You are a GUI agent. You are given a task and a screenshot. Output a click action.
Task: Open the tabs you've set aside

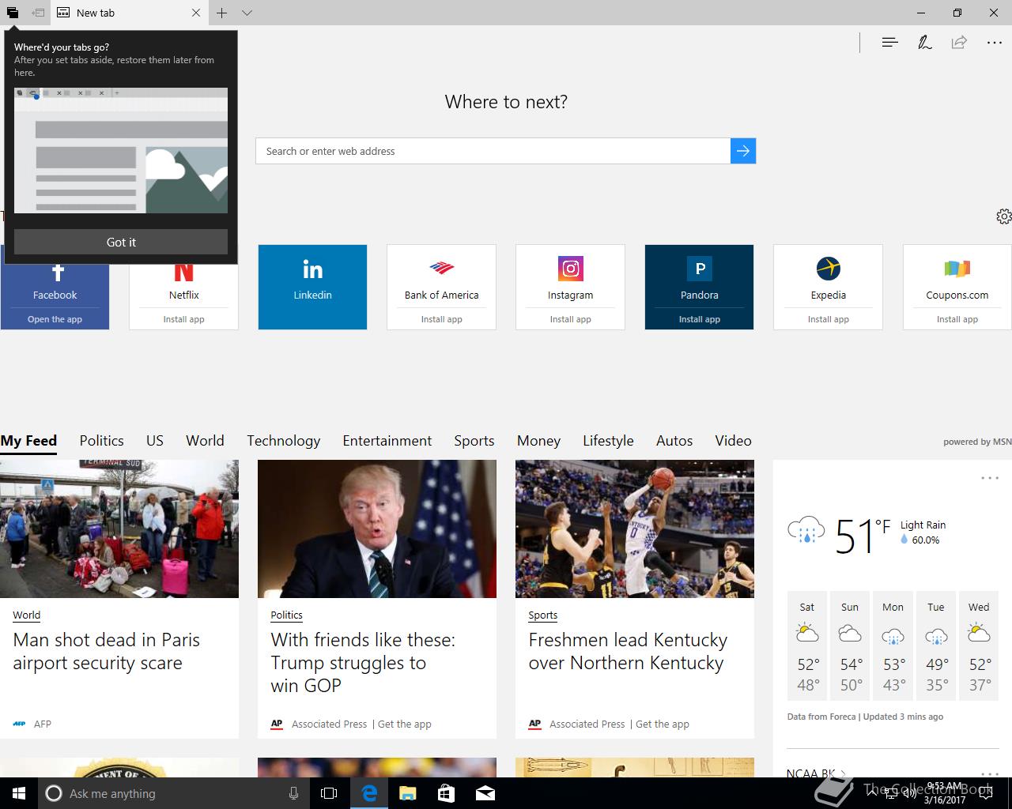13,13
